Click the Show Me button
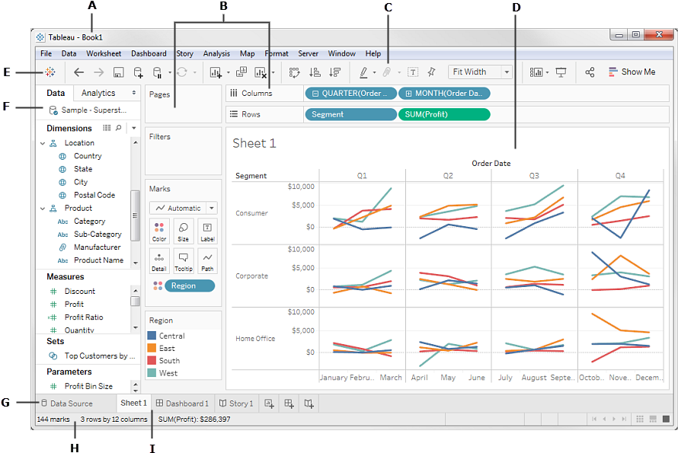 (x=632, y=72)
